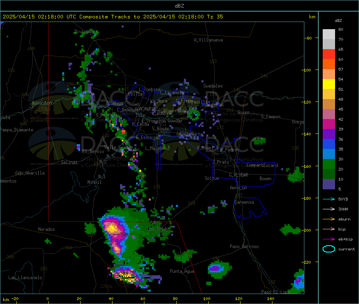The image size is (359, 304).
Task: Click the -200 tick on the right axis
Action: (x=306, y=230)
